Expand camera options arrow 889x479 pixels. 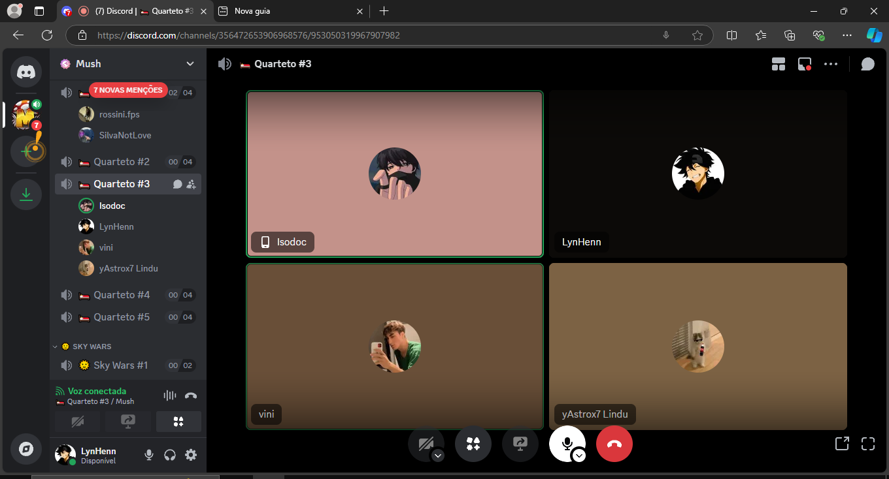(438, 456)
